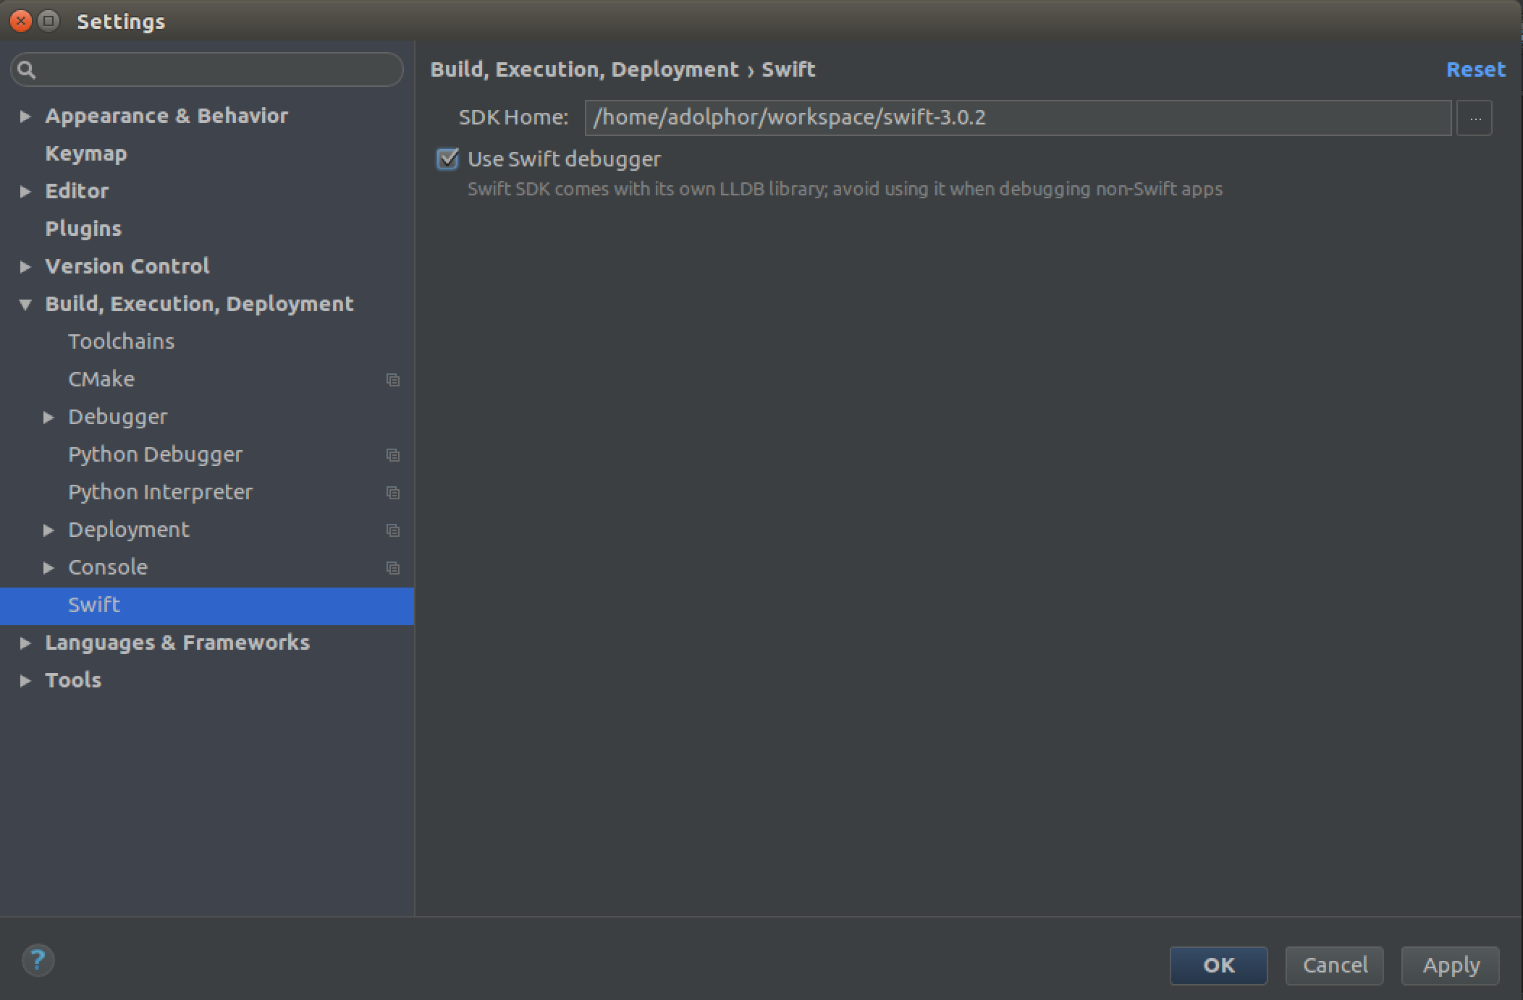
Task: Open the Version Control settings label
Action: 127,266
